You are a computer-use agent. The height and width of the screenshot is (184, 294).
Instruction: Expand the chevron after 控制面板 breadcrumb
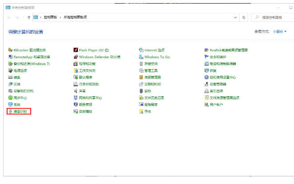[61, 17]
